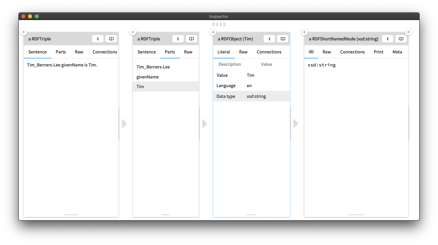Select the Value Tim row
Image resolution: width=438 pixels, height=245 pixels.
pyautogui.click(x=252, y=75)
